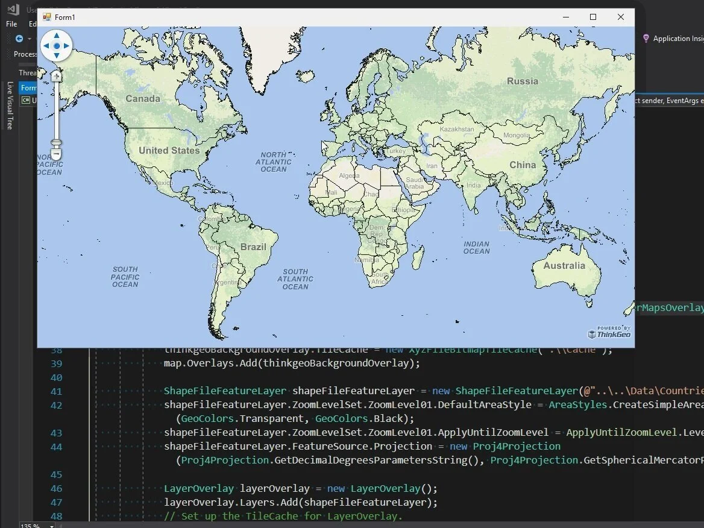Image resolution: width=704 pixels, height=528 pixels.
Task: Click the Australia label on the map
Action: coord(564,265)
